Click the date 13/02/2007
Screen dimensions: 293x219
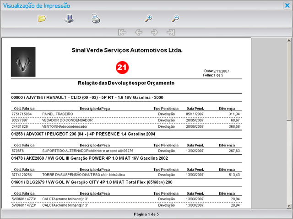[195, 151]
